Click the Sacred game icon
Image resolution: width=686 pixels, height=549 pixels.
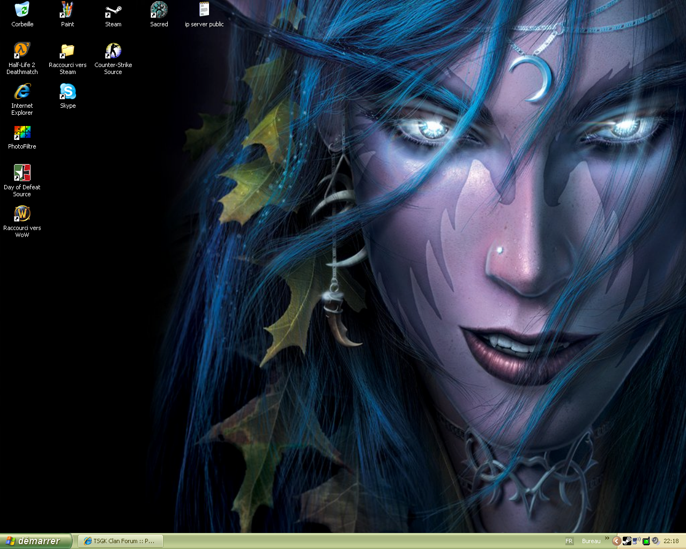coord(159,10)
